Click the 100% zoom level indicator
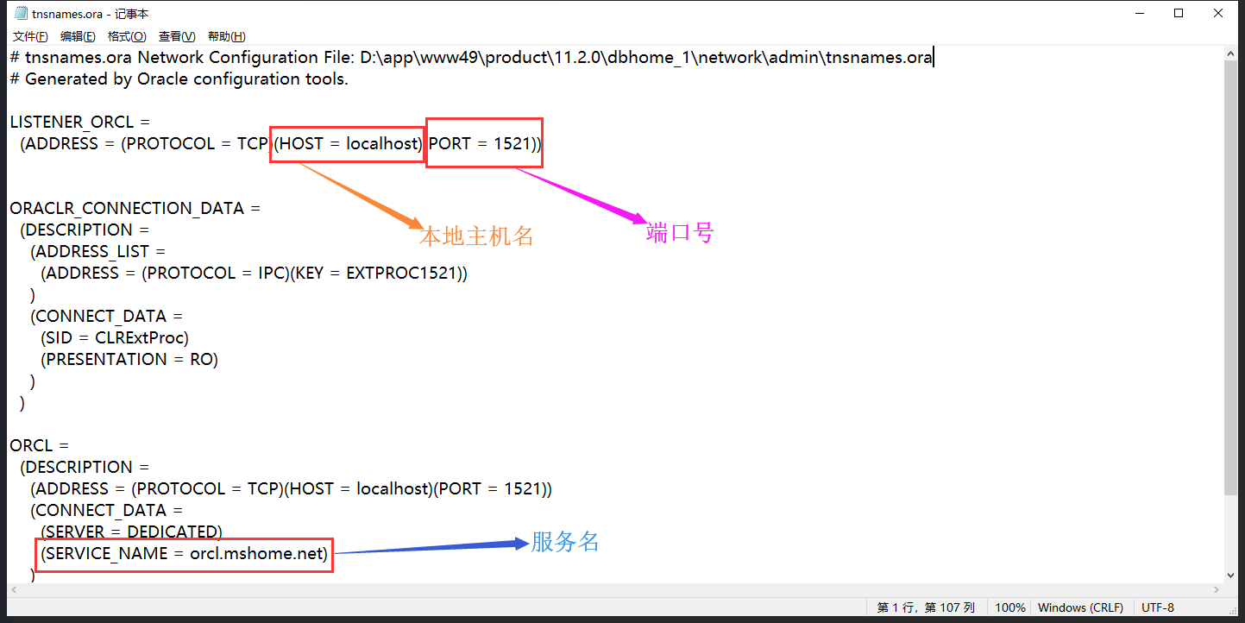Screen dimensions: 1245x623 (x=1010, y=607)
